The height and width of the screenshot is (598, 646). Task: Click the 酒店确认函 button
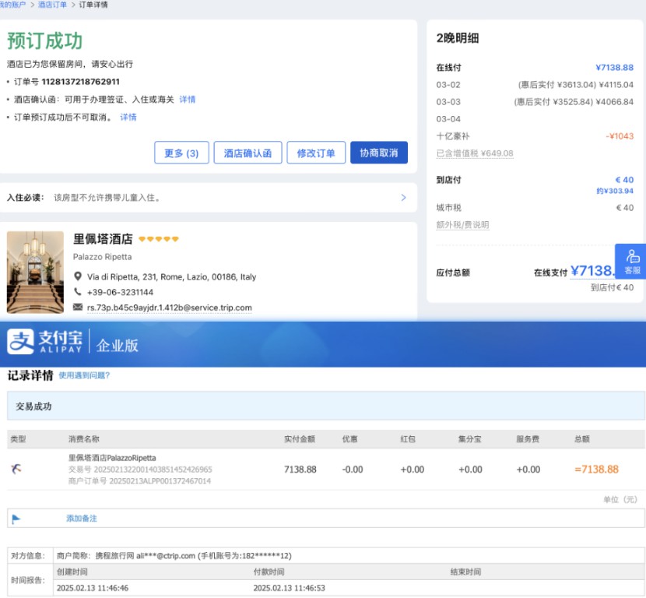pos(248,153)
